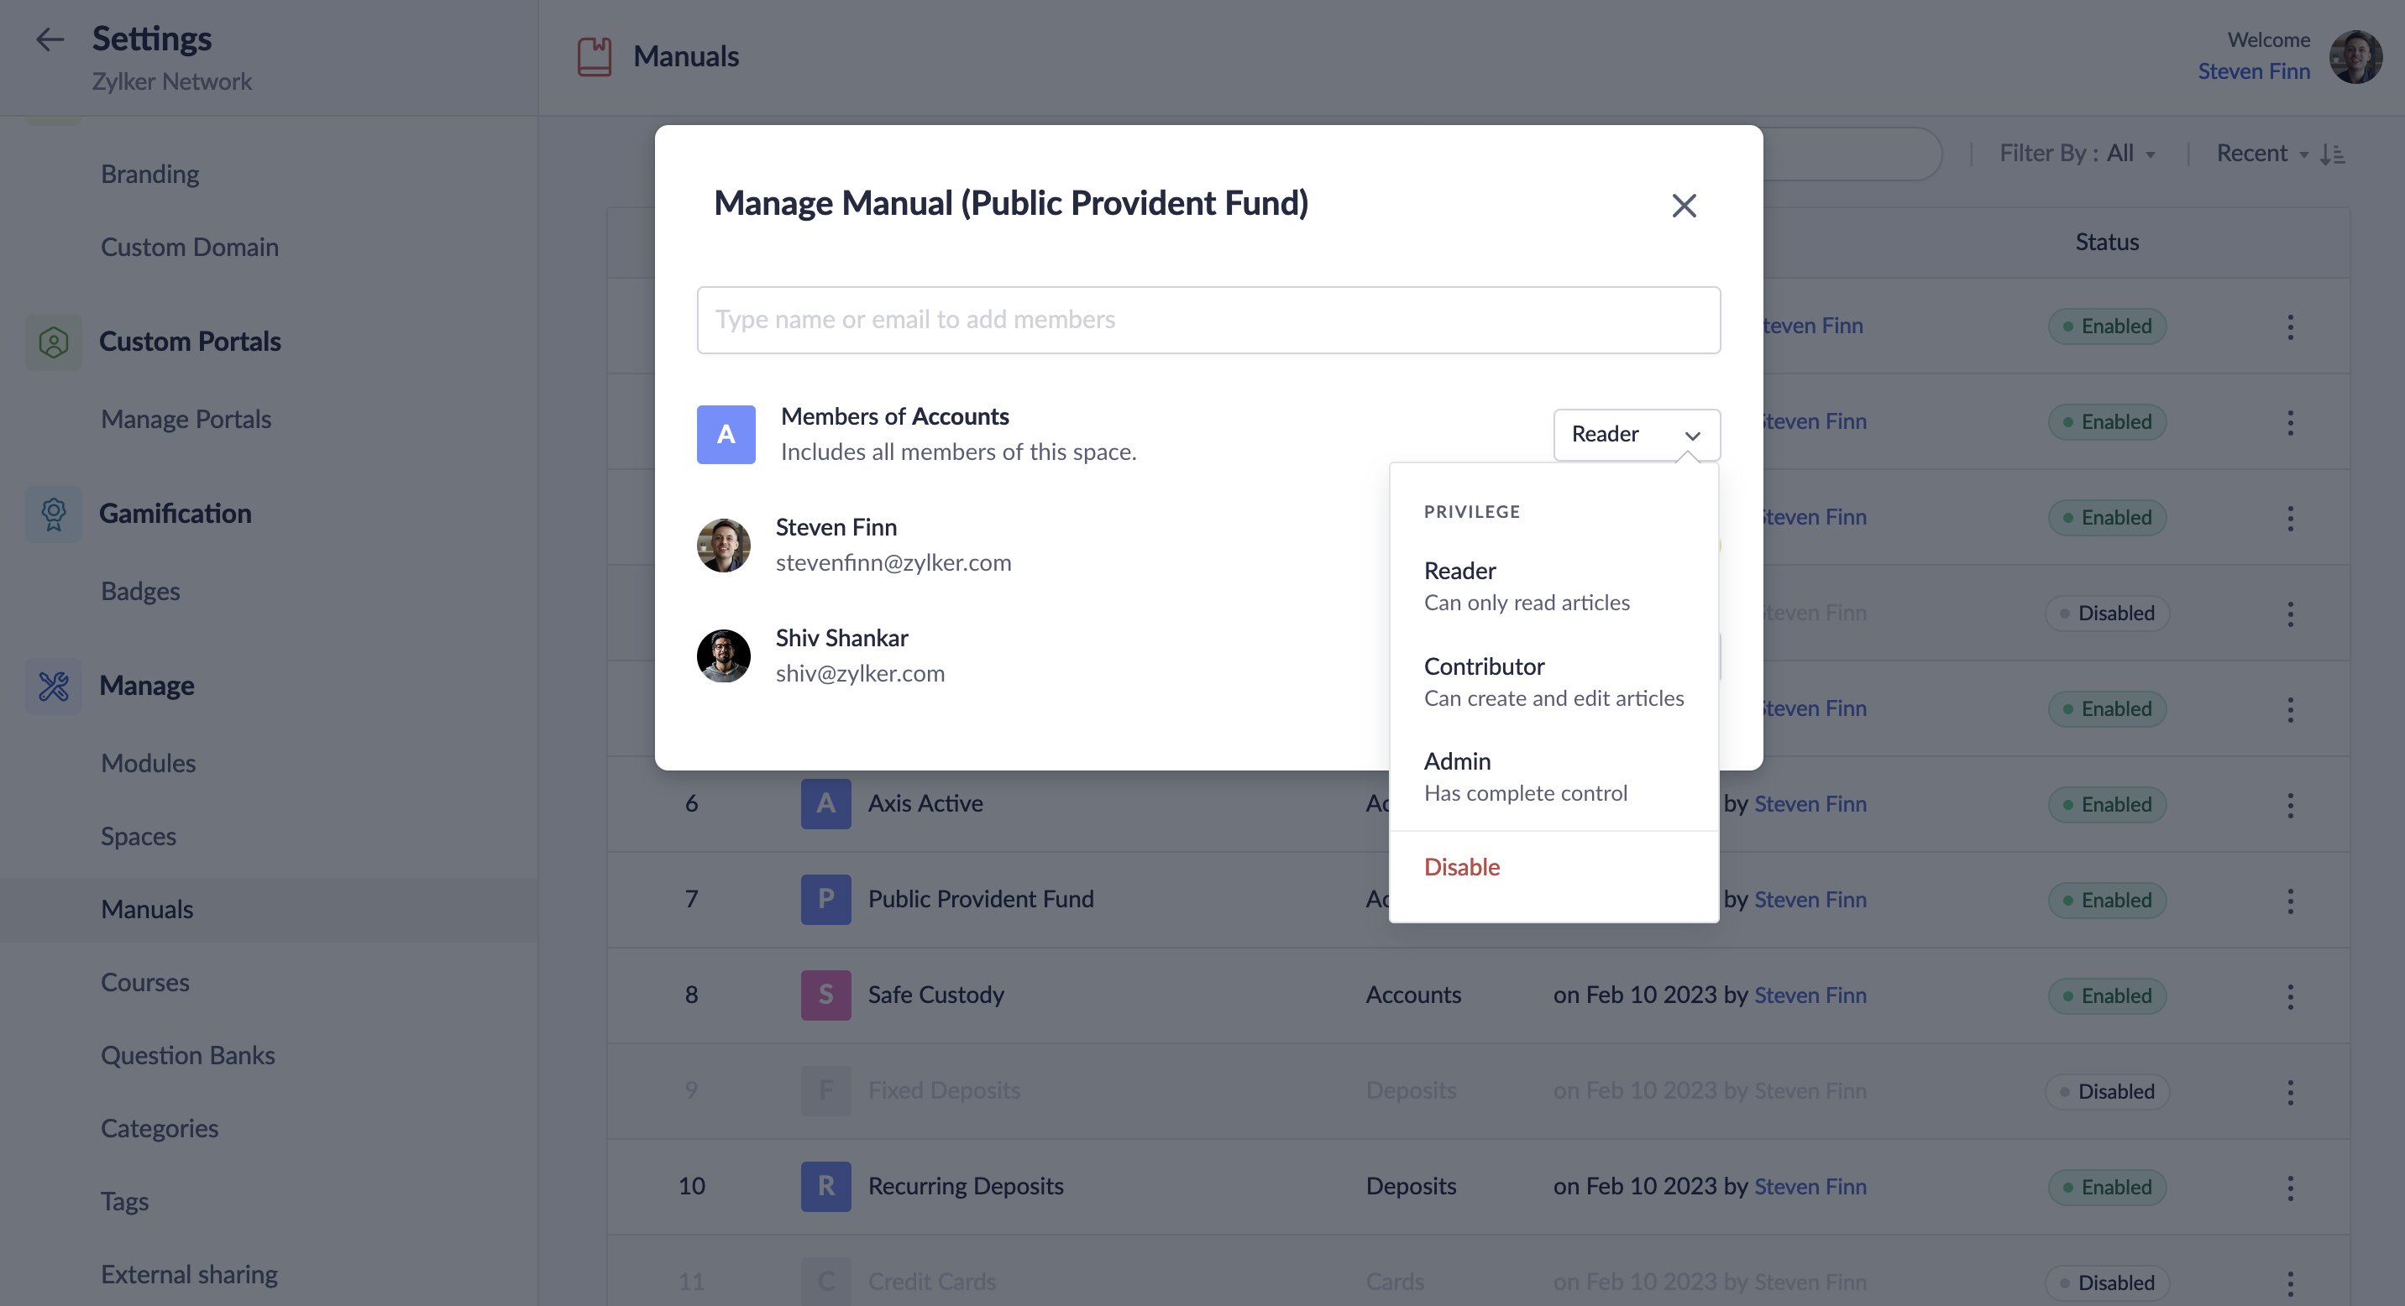Open more options for Credit Cards row
2405x1306 pixels.
pos(2289,1282)
